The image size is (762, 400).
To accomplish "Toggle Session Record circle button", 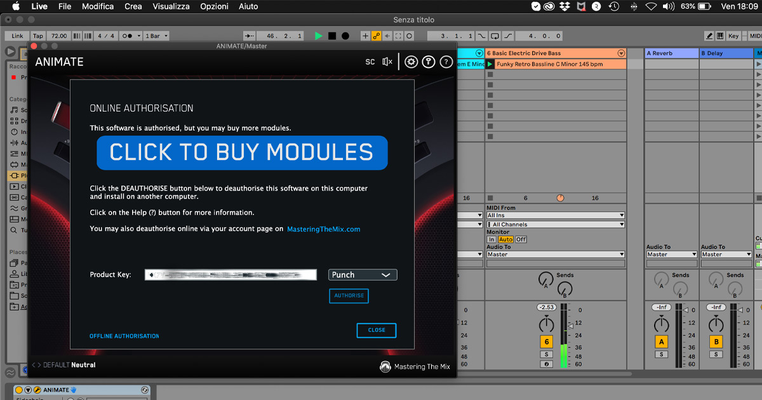I will 410,36.
